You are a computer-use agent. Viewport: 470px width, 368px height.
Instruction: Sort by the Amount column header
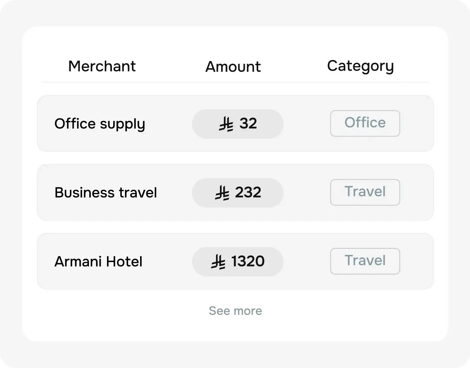[x=233, y=66]
